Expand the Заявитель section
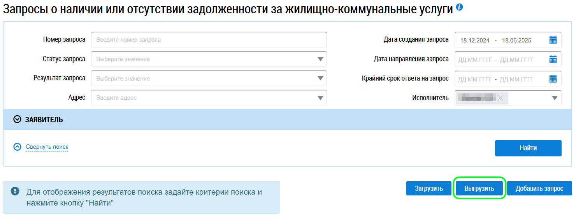The height and width of the screenshot is (218, 576). (17, 120)
